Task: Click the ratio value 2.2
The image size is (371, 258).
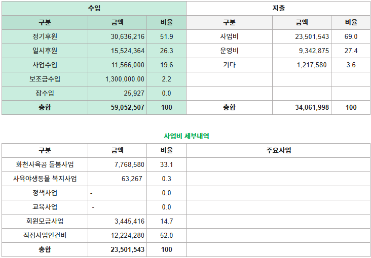Action: pos(166,79)
